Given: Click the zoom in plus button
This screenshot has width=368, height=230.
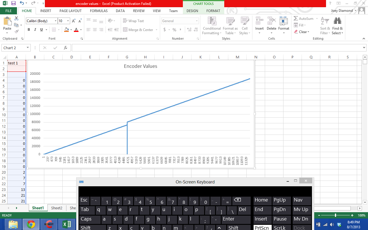Looking at the screenshot, I should tap(352, 215).
